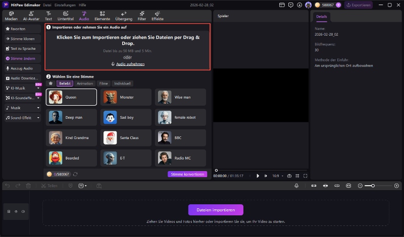Click the zoom-in plus icon on timeline
This screenshot has height=237, width=404.
click(x=396, y=186)
